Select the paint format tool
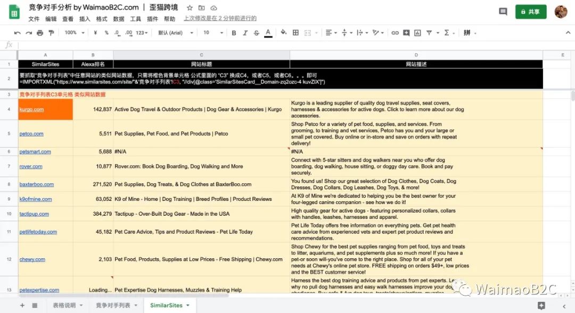 pos(51,32)
